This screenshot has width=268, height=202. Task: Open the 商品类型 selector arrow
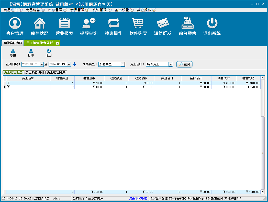coord(123,64)
